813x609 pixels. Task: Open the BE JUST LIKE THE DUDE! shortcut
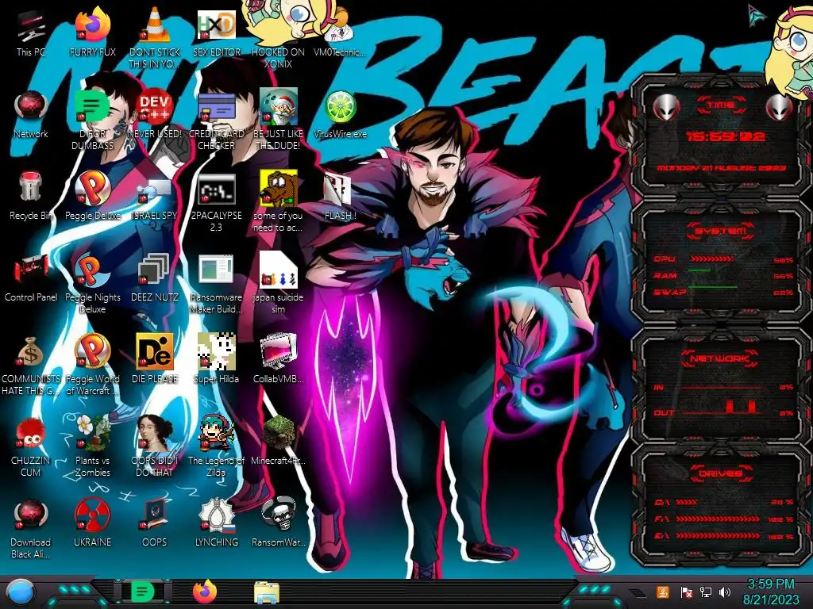pos(278,121)
